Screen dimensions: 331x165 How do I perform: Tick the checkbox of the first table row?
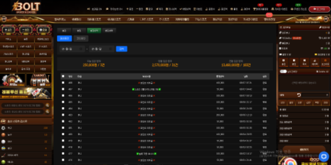(x=63, y=83)
